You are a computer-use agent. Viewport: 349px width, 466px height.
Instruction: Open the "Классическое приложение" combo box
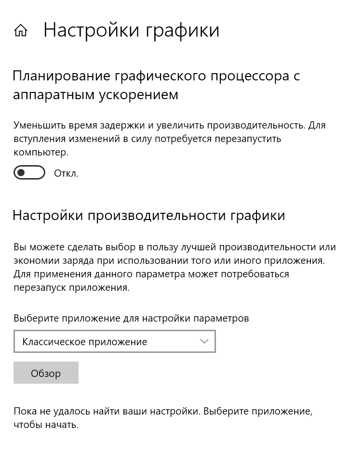click(x=114, y=342)
